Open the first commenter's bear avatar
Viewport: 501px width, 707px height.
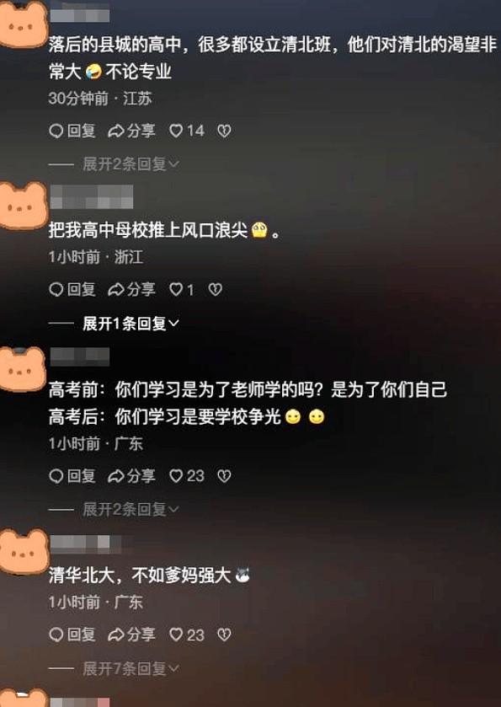click(23, 24)
